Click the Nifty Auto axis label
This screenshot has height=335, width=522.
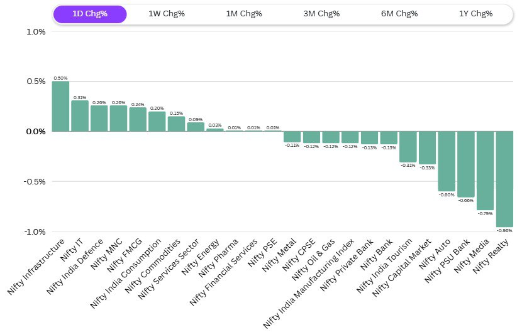click(x=435, y=253)
